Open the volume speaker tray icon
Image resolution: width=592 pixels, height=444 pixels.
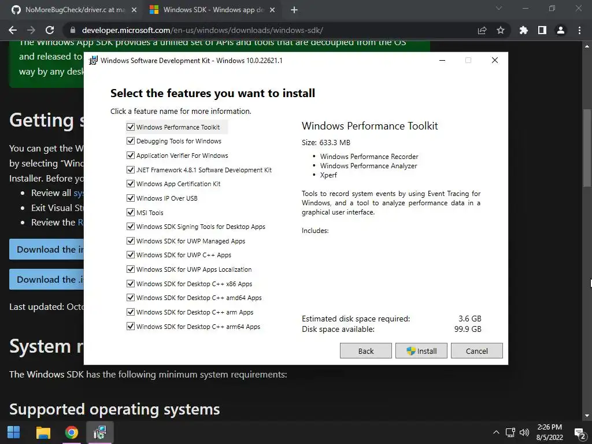point(524,432)
